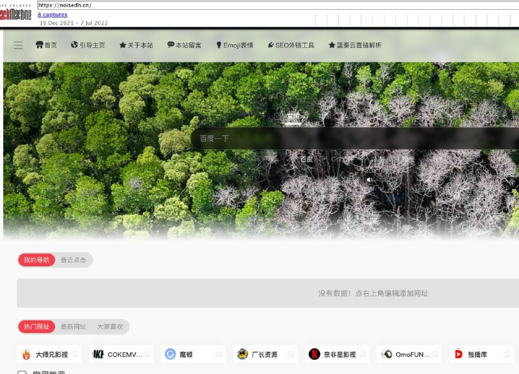Click the red play icon of 独播库
519x374 pixels.
[459, 354]
